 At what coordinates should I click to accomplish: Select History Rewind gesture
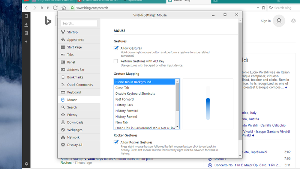144,116
